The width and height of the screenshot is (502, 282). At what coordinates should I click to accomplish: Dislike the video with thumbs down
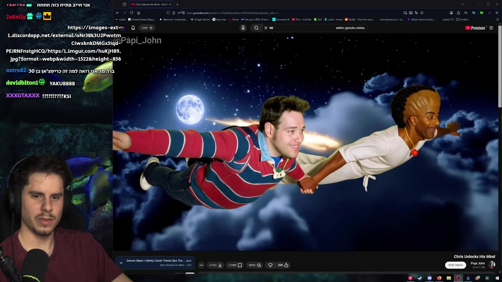270,265
